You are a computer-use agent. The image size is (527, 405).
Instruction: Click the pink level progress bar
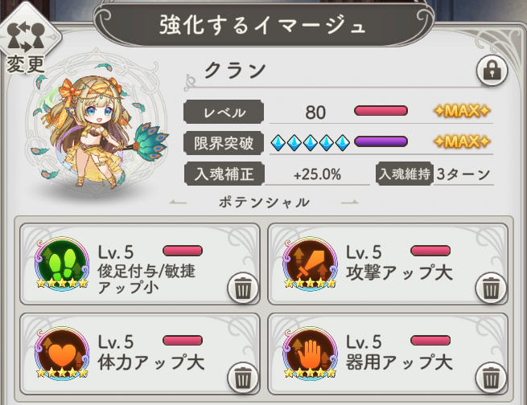coord(381,111)
